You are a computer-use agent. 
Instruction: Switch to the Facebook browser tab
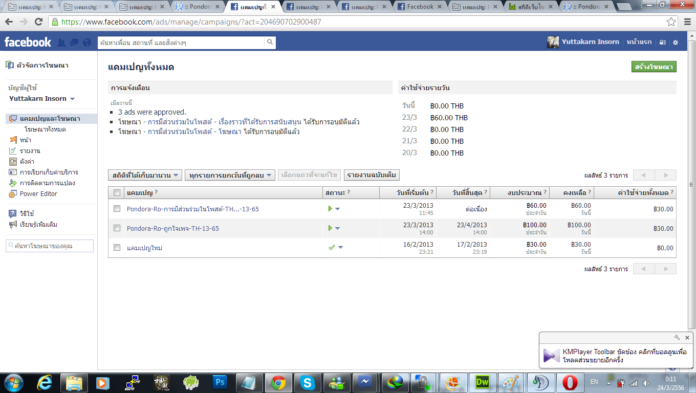[420, 7]
